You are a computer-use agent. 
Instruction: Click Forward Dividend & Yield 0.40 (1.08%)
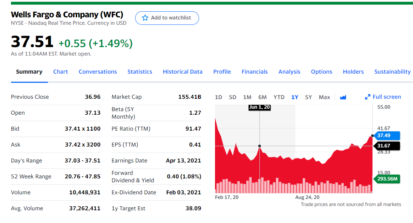click(x=184, y=177)
